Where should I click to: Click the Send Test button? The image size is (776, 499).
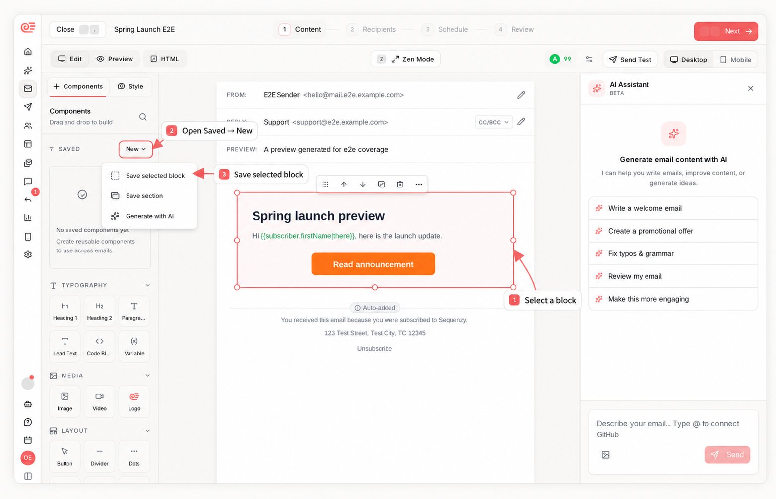[x=630, y=60]
